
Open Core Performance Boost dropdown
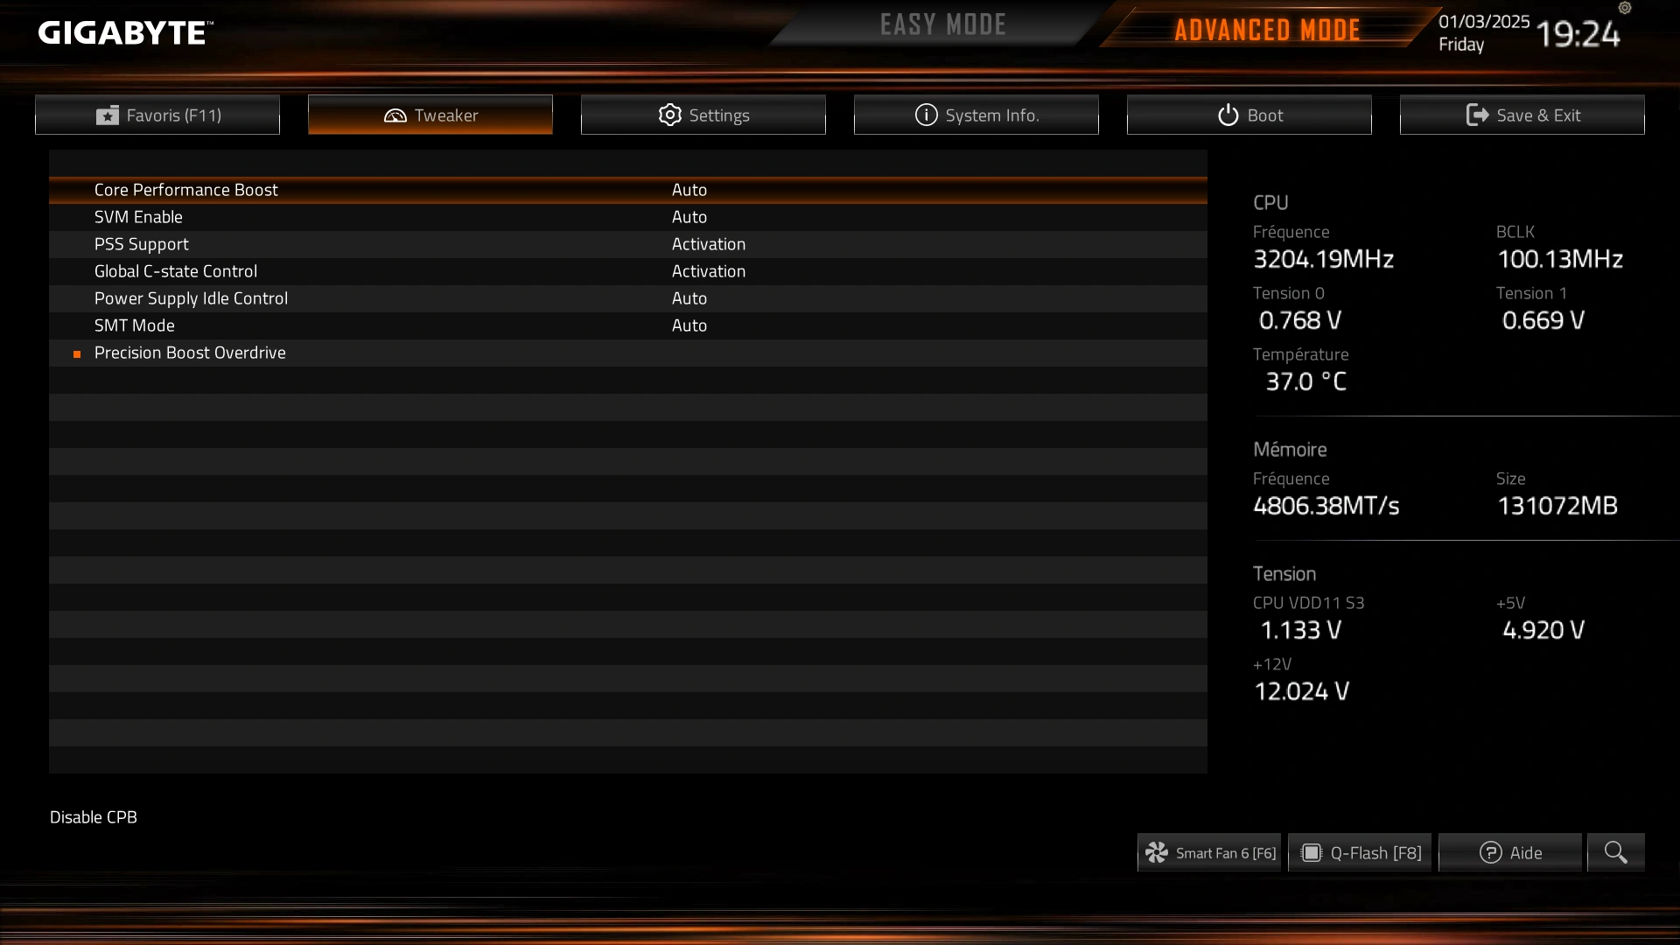[x=689, y=189]
